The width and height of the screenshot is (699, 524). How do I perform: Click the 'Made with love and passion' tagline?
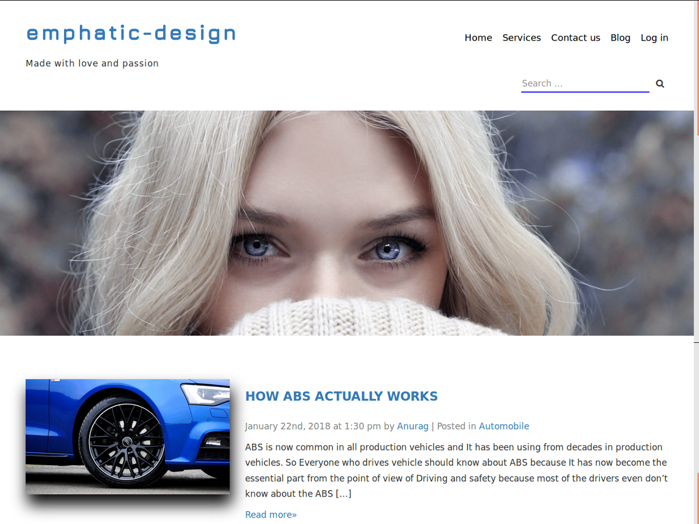tap(92, 63)
